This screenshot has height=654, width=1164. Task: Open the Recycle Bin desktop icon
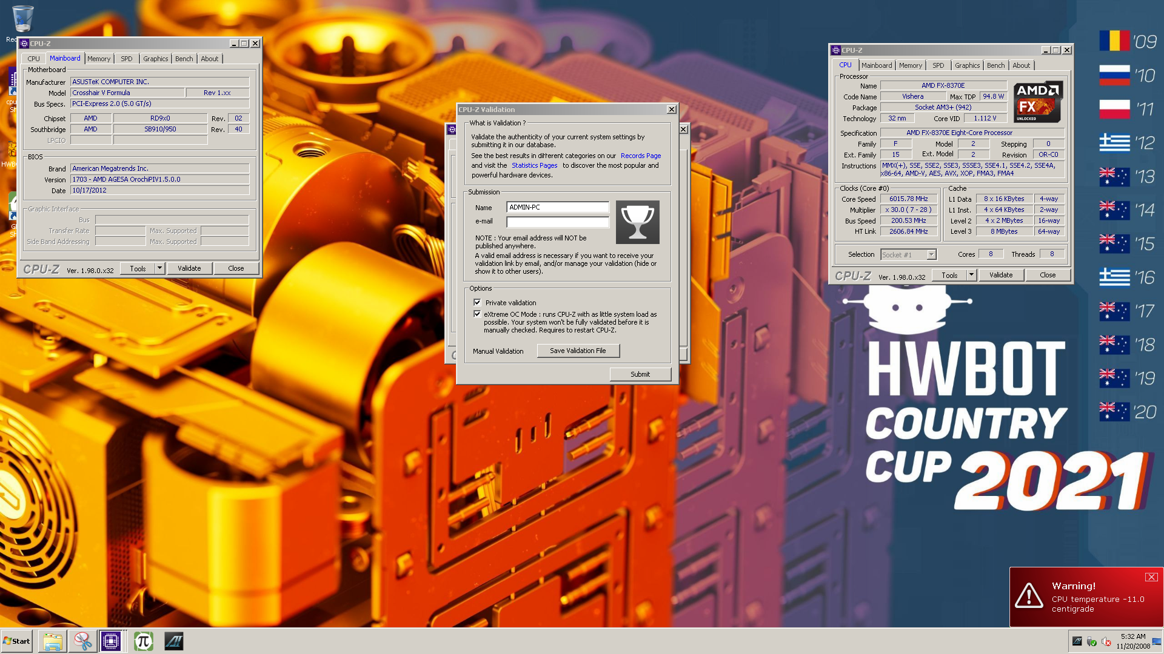point(22,19)
